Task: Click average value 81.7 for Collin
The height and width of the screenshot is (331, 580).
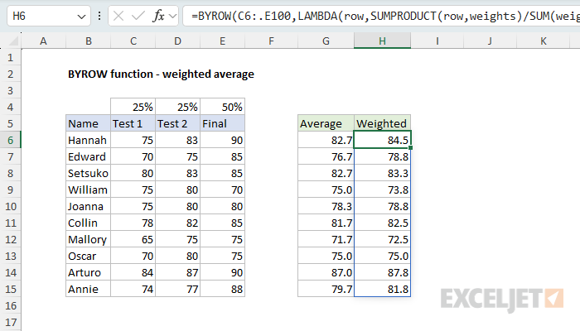Action: [x=326, y=223]
